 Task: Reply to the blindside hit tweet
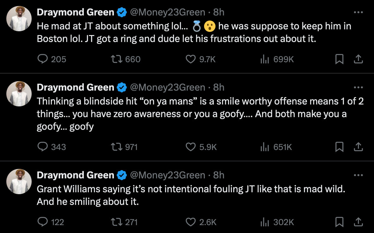(x=43, y=147)
